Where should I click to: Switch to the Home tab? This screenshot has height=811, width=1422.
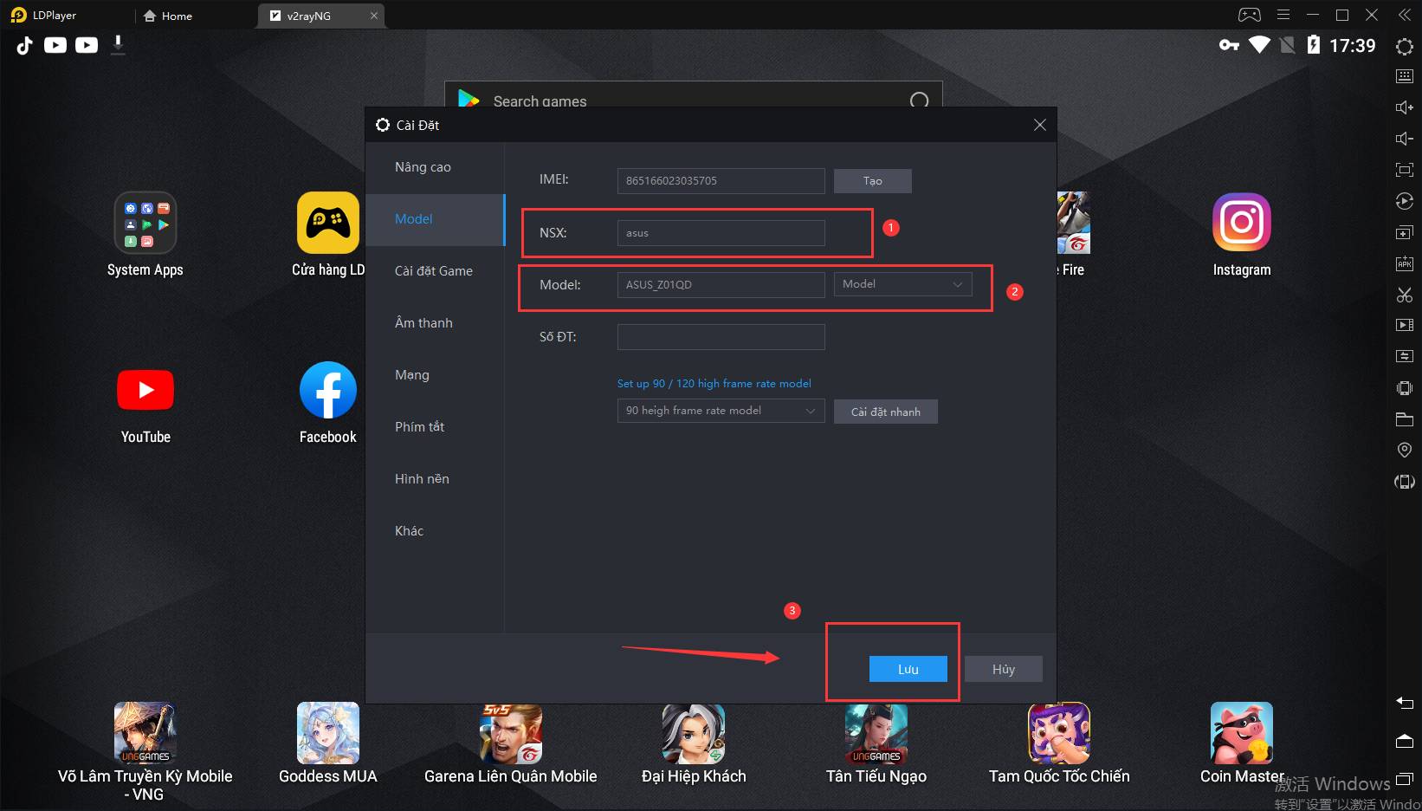click(x=168, y=16)
